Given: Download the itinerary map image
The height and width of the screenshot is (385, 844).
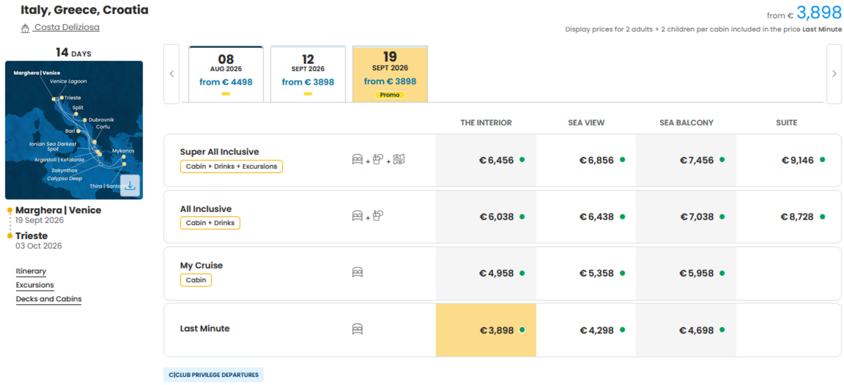Looking at the screenshot, I should 130,185.
